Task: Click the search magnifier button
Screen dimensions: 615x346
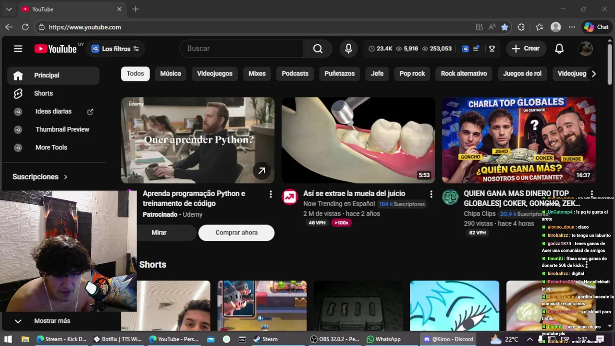Action: tap(318, 49)
